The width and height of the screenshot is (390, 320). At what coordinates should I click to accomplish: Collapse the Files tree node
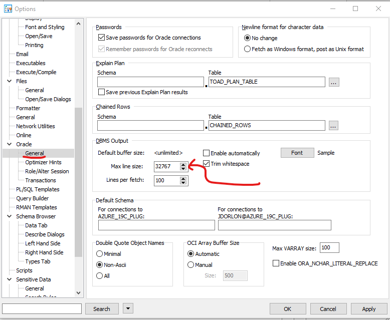[10, 81]
